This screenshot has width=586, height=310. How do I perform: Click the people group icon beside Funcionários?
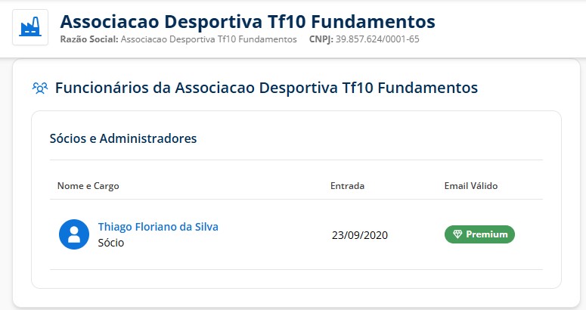click(x=39, y=88)
